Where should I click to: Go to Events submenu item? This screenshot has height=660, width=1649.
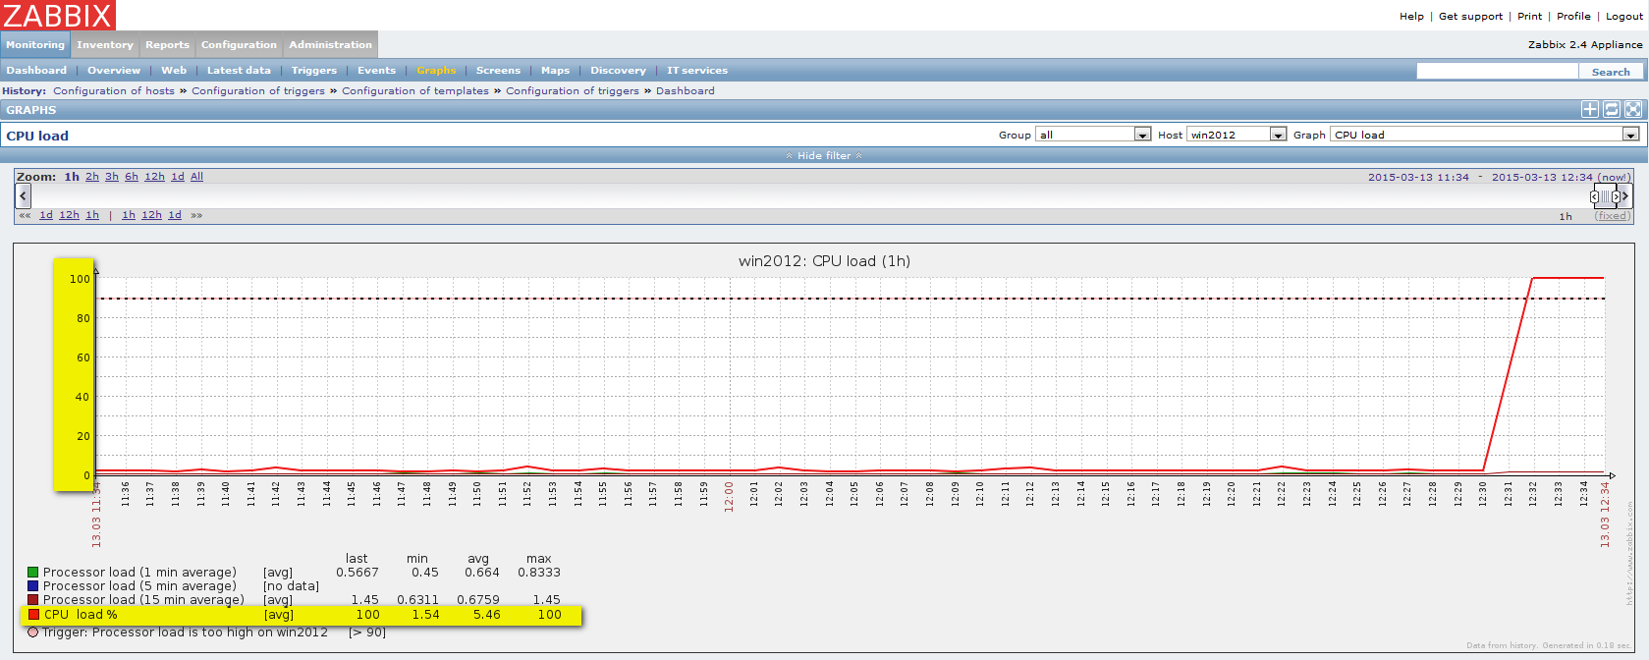tap(376, 71)
